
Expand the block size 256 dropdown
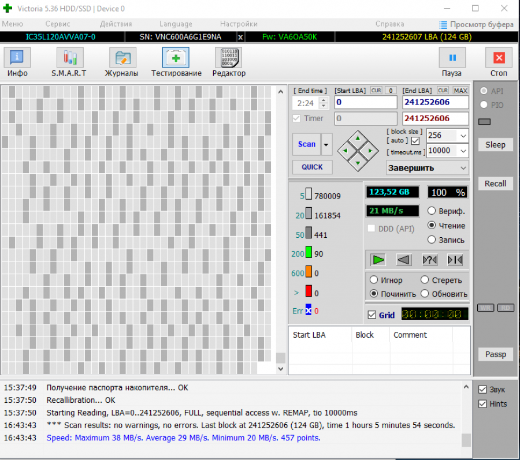pyautogui.click(x=463, y=136)
